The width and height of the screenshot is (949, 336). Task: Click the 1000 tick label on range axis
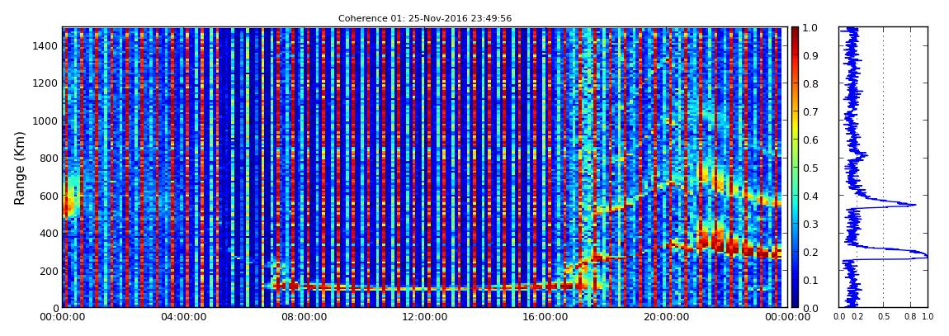[x=45, y=121]
